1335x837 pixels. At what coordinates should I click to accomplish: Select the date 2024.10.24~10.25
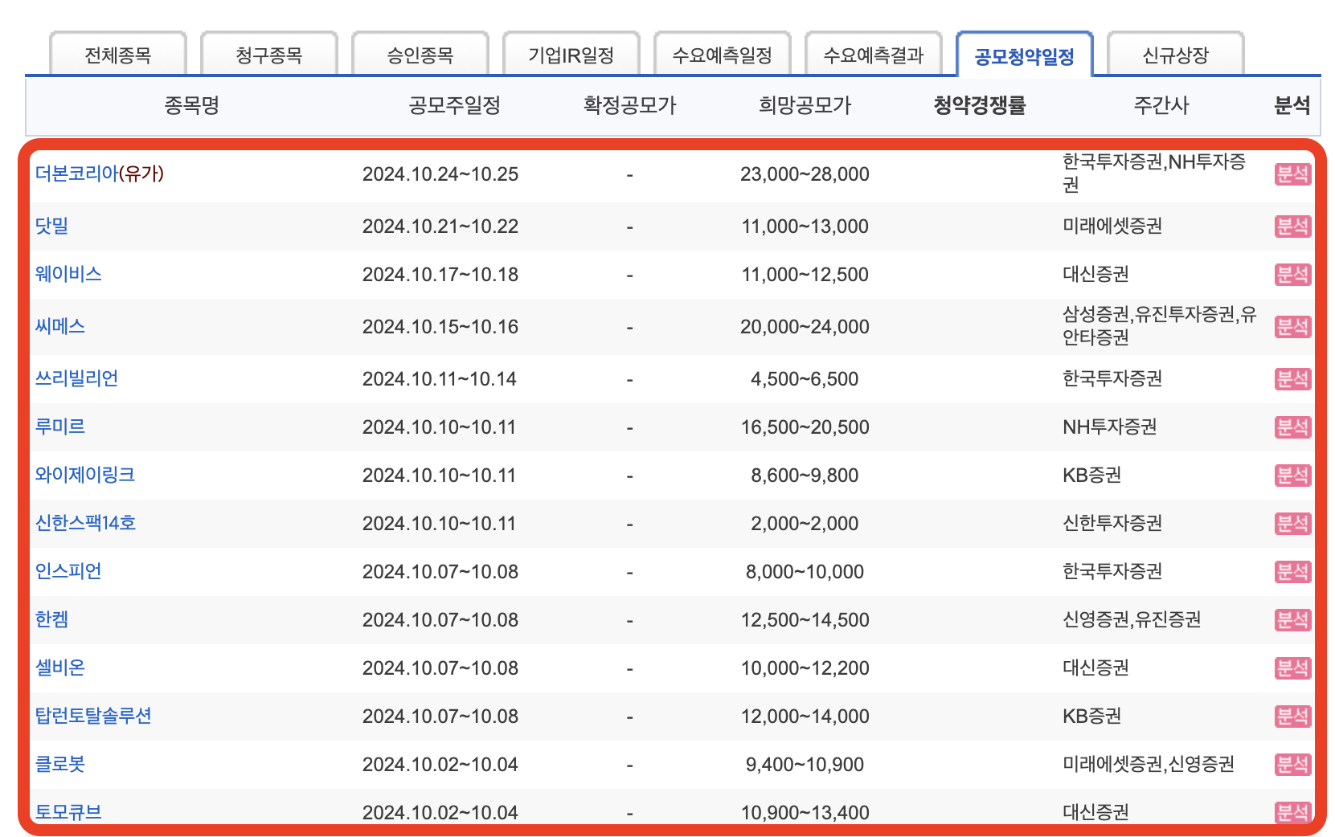click(x=440, y=174)
